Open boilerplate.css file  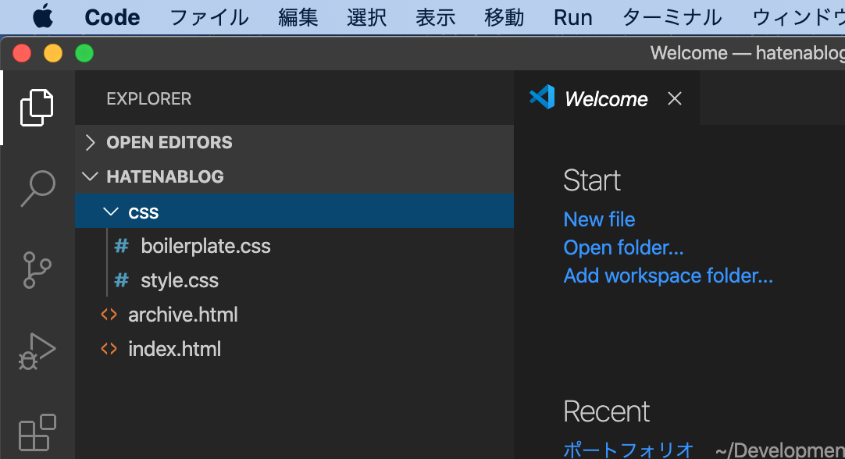(205, 246)
